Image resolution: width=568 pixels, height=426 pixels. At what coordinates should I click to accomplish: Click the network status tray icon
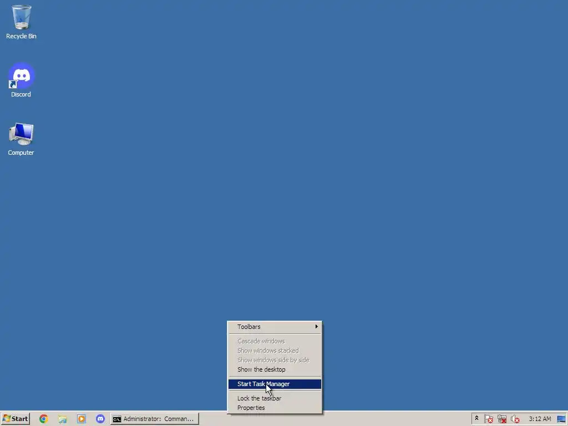click(x=501, y=419)
